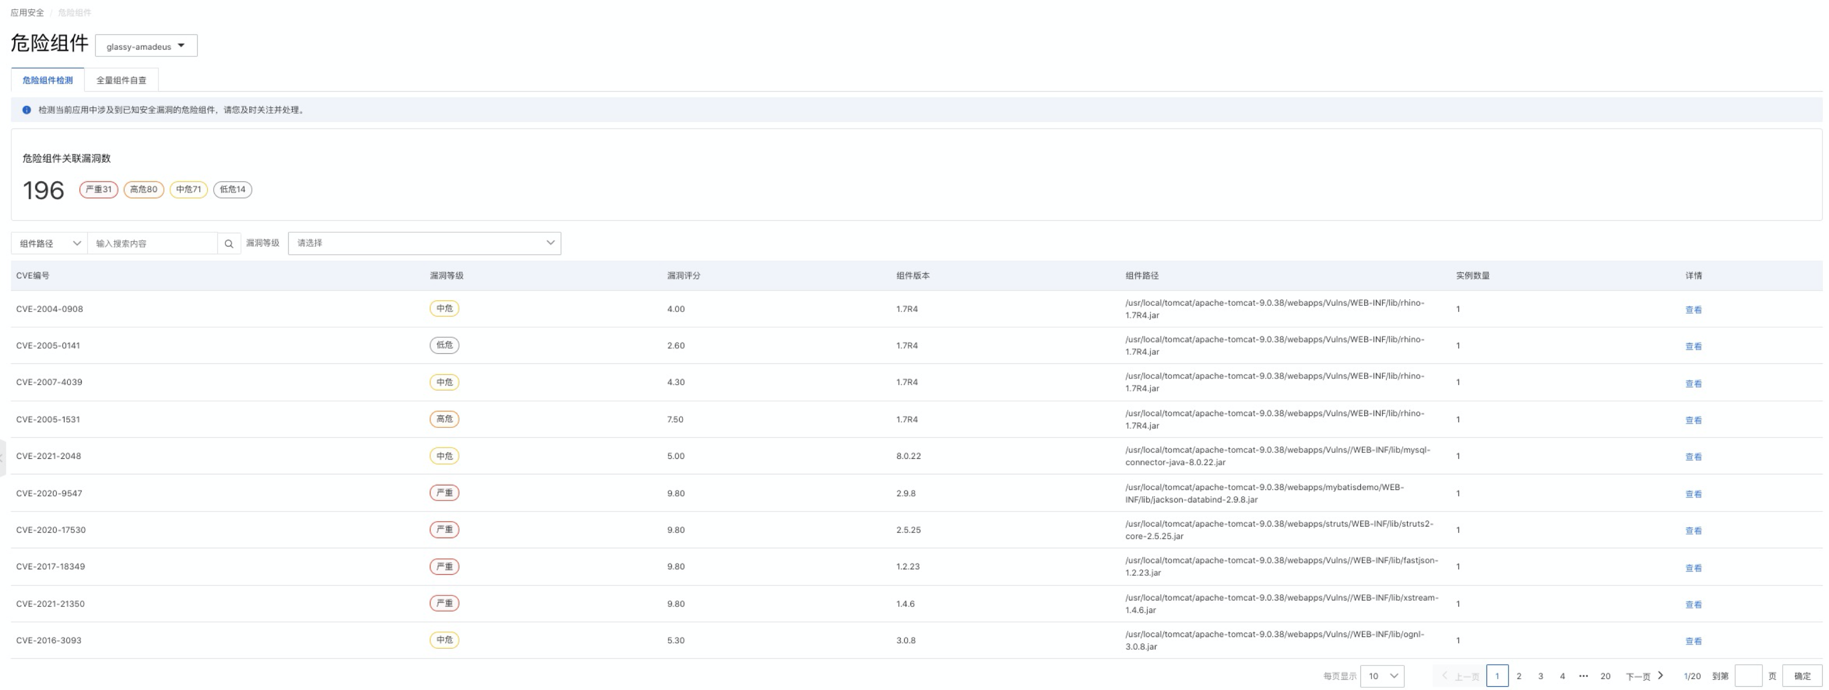1829x690 pixels.
Task: Click the 严重31 severity badge
Action: 98,189
